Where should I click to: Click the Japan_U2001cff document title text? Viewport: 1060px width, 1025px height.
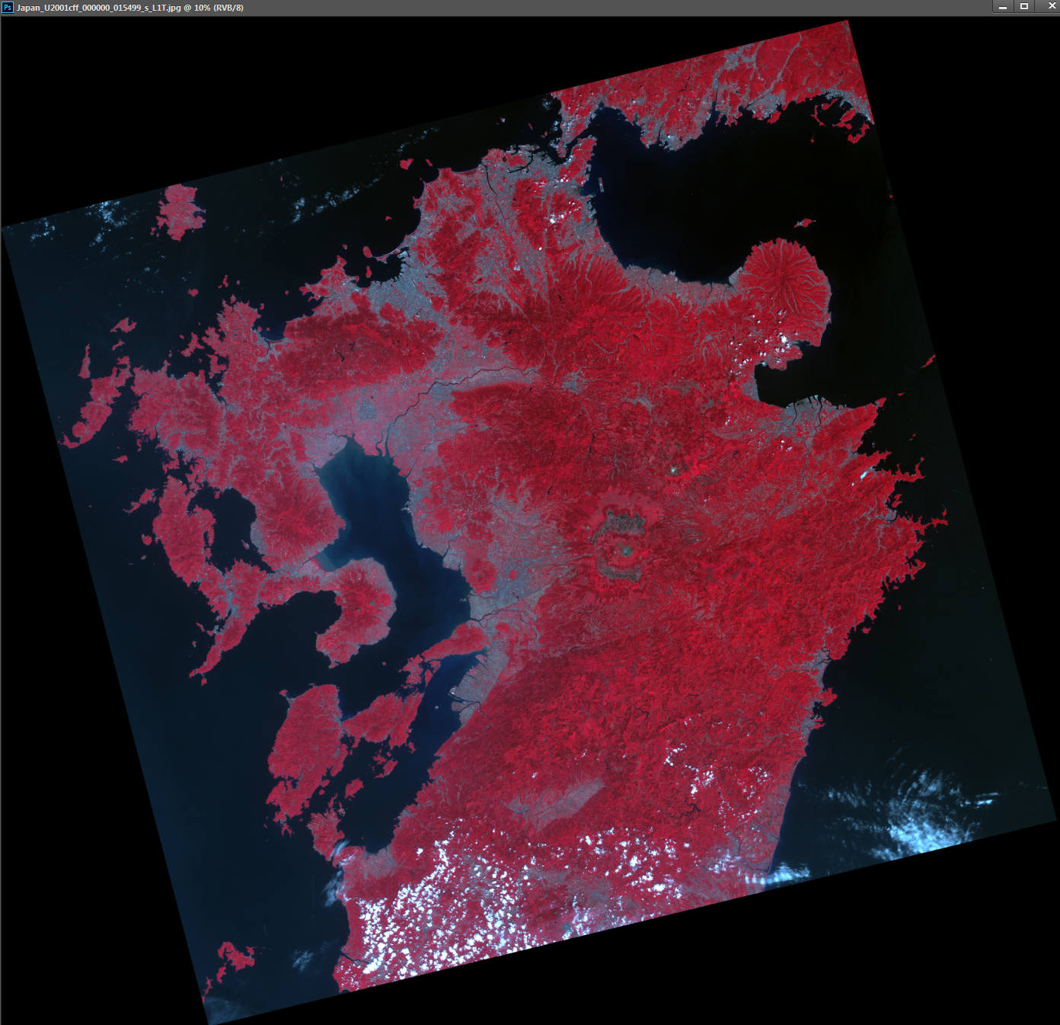click(x=129, y=8)
